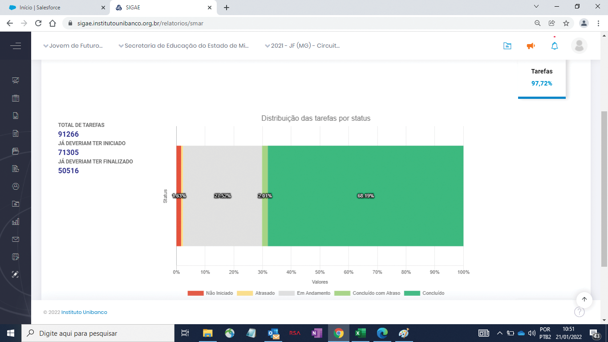
Task: Open Chrome tab search chevron
Action: click(536, 7)
